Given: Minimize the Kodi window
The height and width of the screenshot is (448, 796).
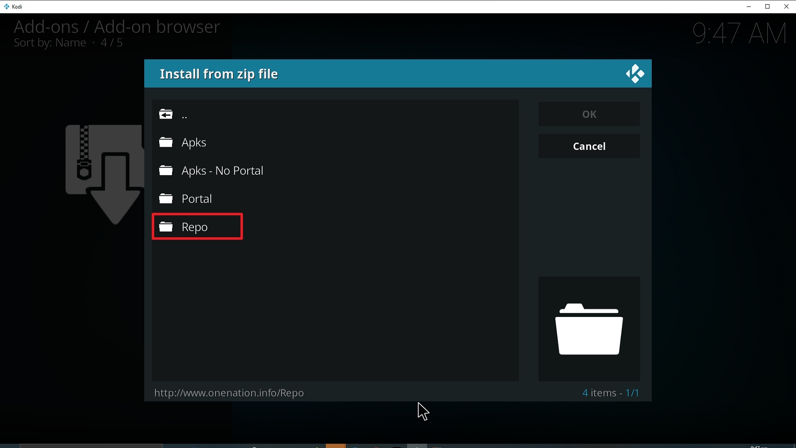Looking at the screenshot, I should (749, 7).
